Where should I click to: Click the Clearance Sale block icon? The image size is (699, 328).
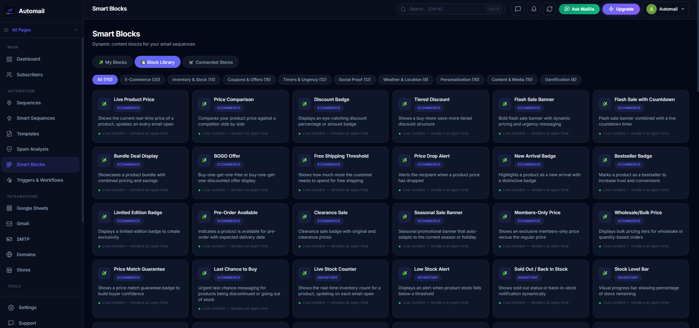305,217
